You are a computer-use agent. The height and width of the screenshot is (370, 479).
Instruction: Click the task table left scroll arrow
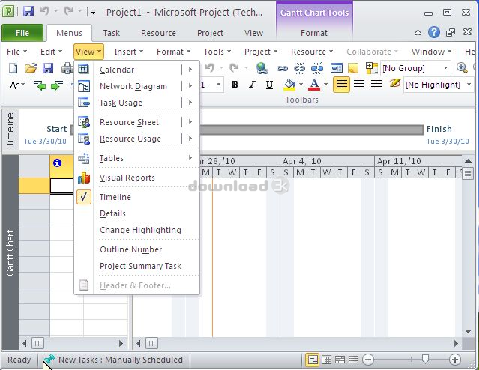(25, 344)
